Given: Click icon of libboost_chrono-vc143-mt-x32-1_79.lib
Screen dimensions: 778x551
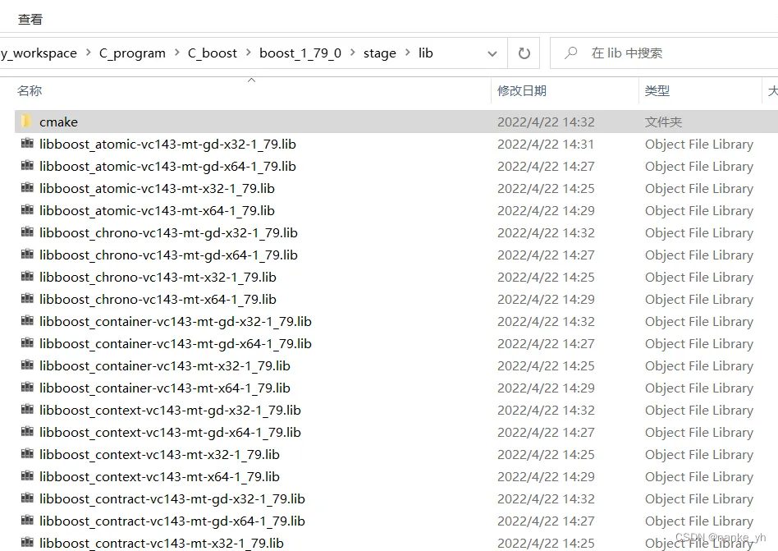Looking at the screenshot, I should coord(27,277).
